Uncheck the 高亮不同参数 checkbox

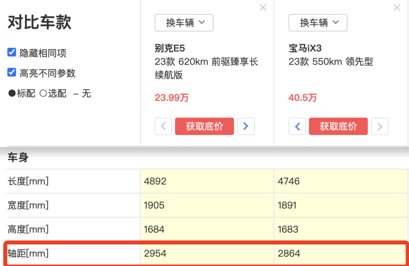tap(12, 73)
